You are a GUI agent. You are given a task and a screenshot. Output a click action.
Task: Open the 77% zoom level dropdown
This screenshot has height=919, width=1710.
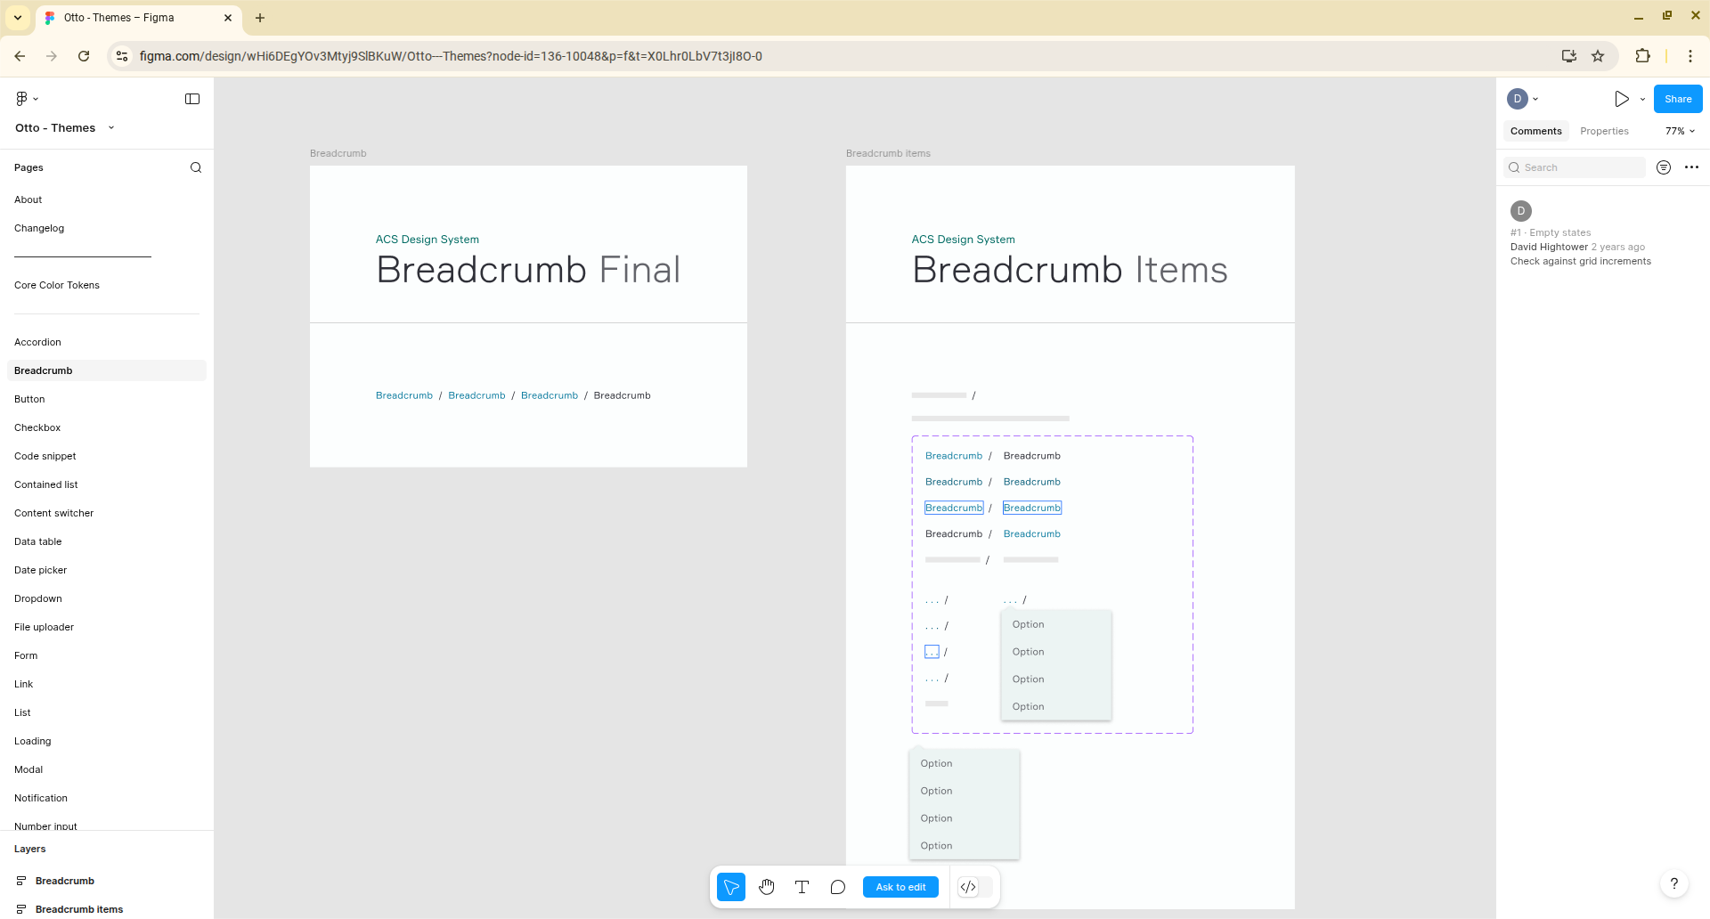pyautogui.click(x=1680, y=131)
